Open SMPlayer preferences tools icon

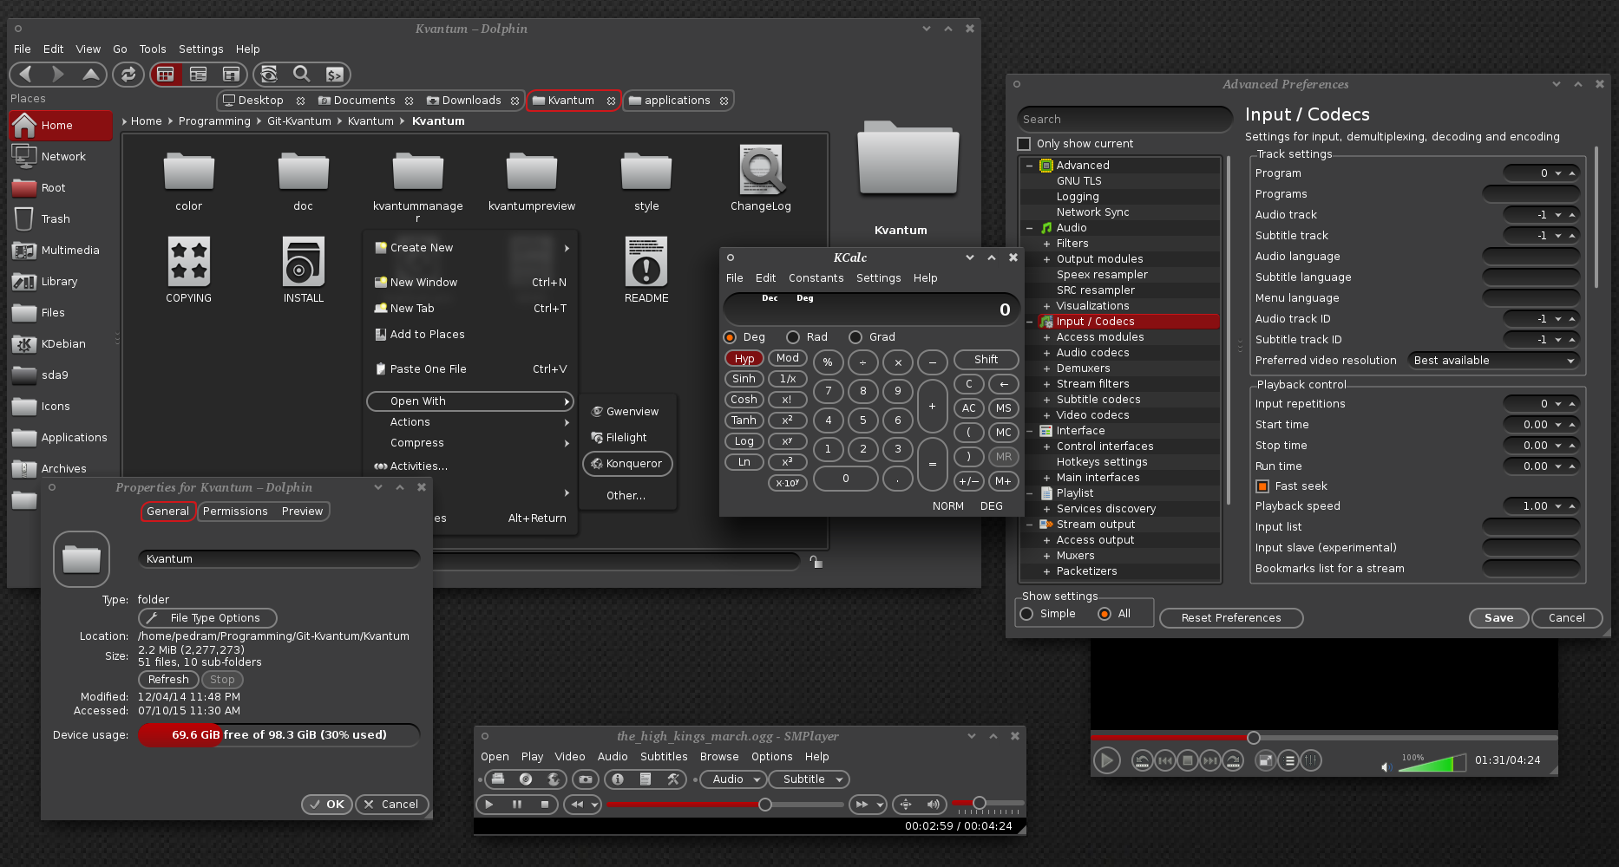click(x=672, y=779)
